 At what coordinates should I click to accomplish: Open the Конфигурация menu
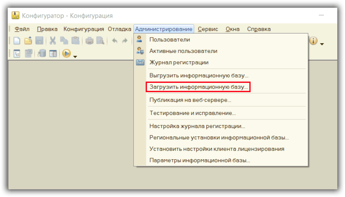coord(84,29)
